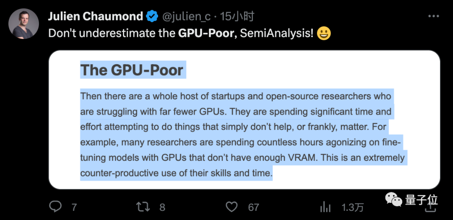The width and height of the screenshot is (453, 220).
Task: Click "The GPU-Poor" heading in the embedded image
Action: 132,70
